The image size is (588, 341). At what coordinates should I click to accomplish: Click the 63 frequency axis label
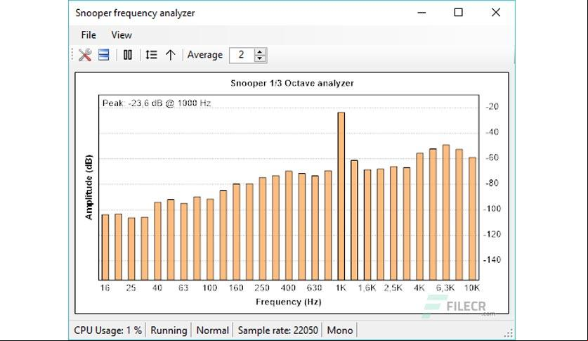(183, 288)
